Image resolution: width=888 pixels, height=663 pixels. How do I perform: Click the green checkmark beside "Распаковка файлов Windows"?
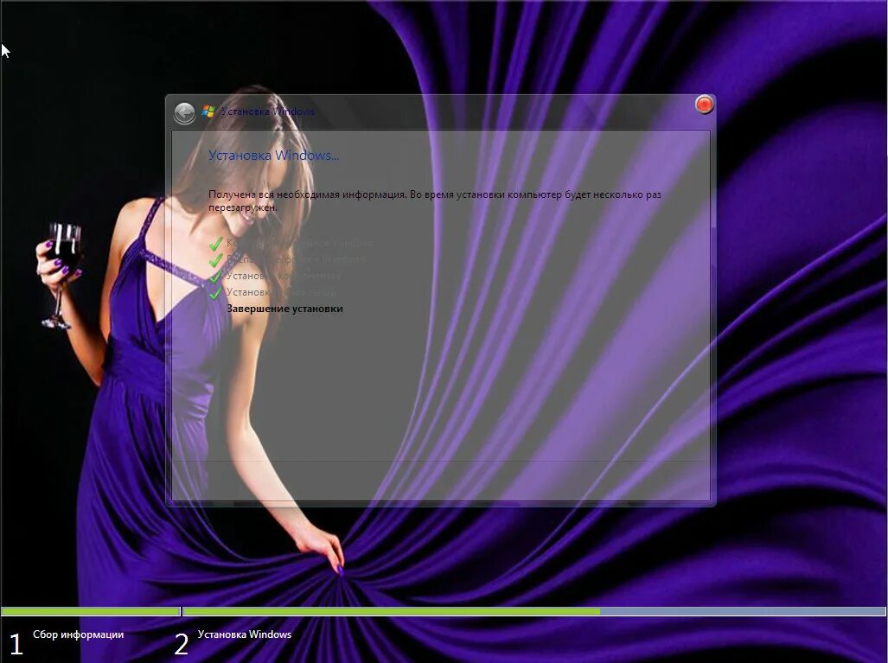click(215, 260)
